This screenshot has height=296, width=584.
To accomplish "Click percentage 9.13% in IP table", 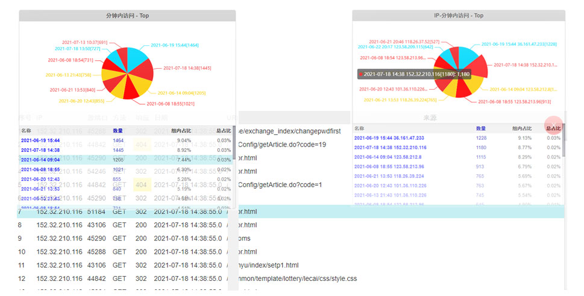I will (x=525, y=138).
